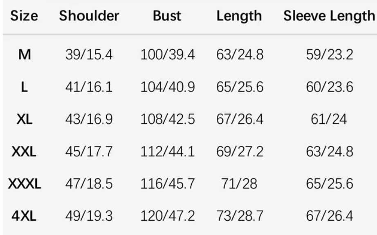Click sleeve length value 61/24

[x=329, y=119]
